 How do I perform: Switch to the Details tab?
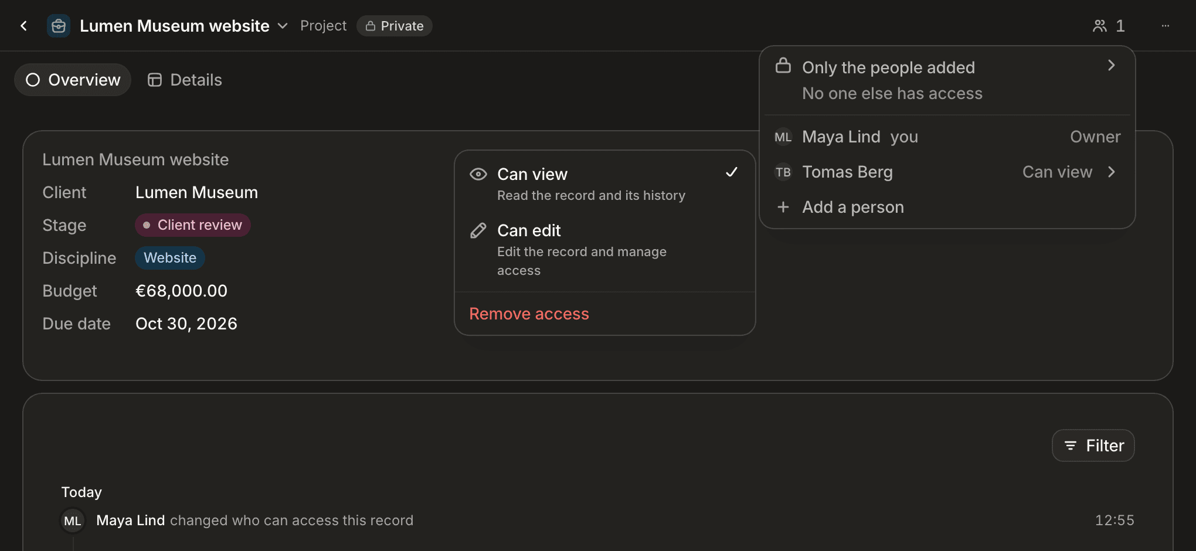(185, 80)
